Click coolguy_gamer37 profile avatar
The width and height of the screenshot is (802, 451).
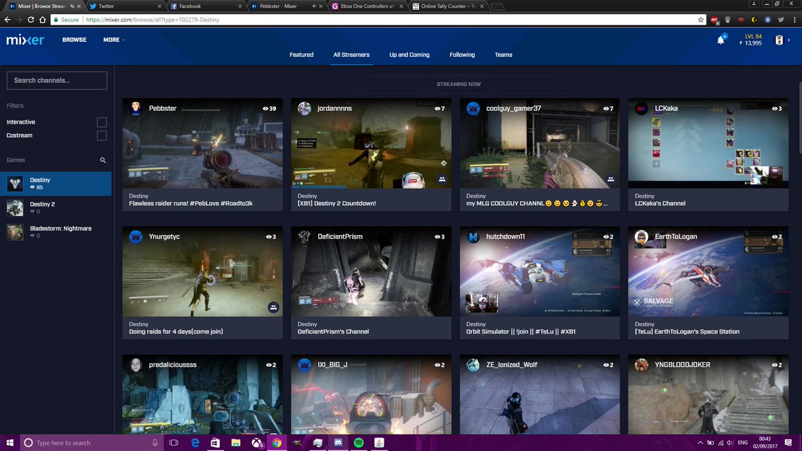click(473, 108)
